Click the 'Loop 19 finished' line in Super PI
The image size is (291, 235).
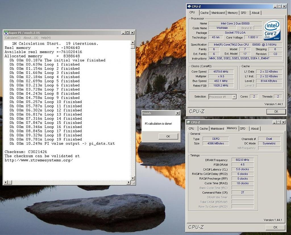point(46,139)
